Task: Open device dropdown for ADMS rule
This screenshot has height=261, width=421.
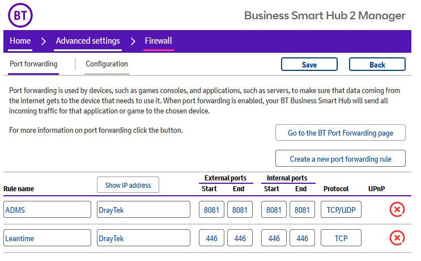Action: 143,210
